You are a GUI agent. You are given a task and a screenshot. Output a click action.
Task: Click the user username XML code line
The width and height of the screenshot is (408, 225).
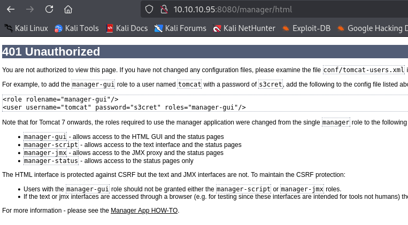pyautogui.click(x=124, y=107)
